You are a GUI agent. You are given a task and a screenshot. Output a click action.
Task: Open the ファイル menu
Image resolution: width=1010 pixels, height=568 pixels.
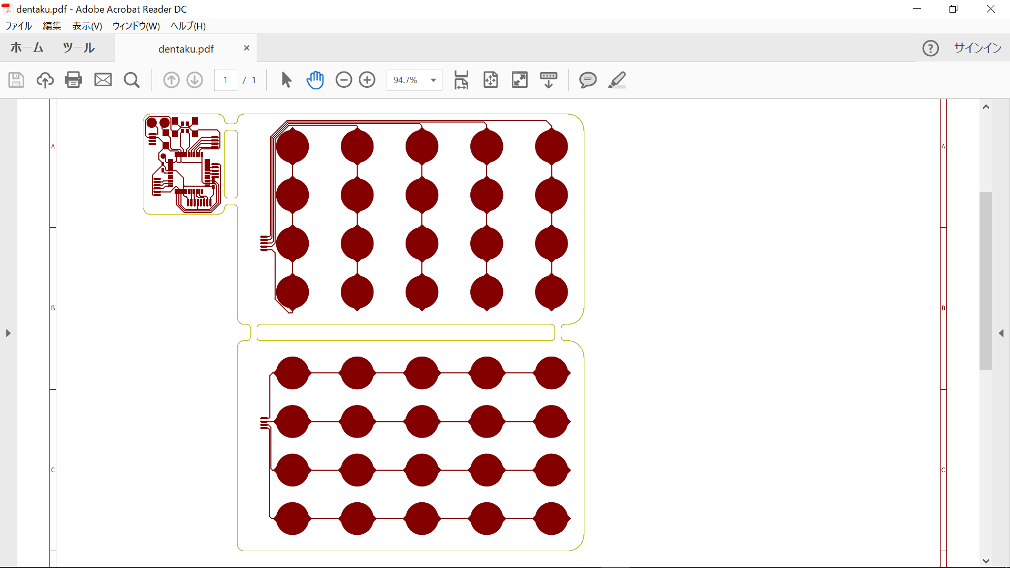pyautogui.click(x=18, y=26)
